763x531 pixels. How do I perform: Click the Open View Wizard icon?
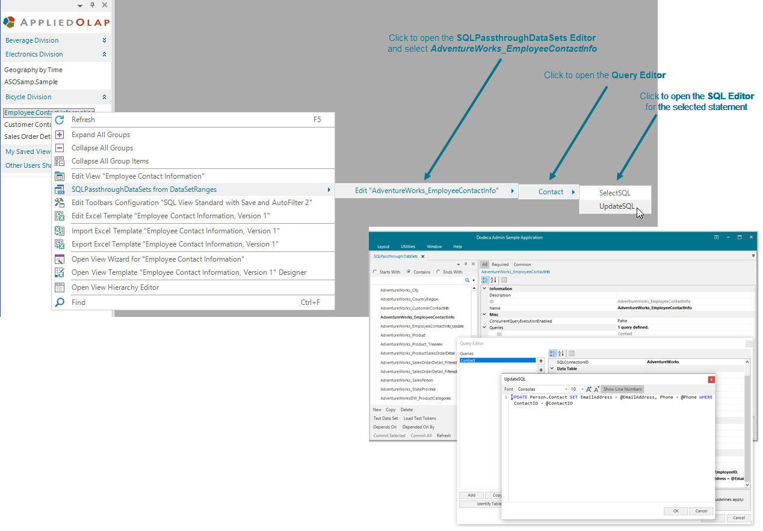pyautogui.click(x=60, y=259)
